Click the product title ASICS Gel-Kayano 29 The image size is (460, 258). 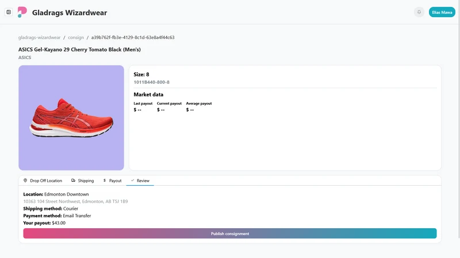coord(79,49)
